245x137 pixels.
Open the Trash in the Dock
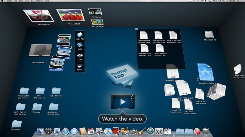coord(206,131)
